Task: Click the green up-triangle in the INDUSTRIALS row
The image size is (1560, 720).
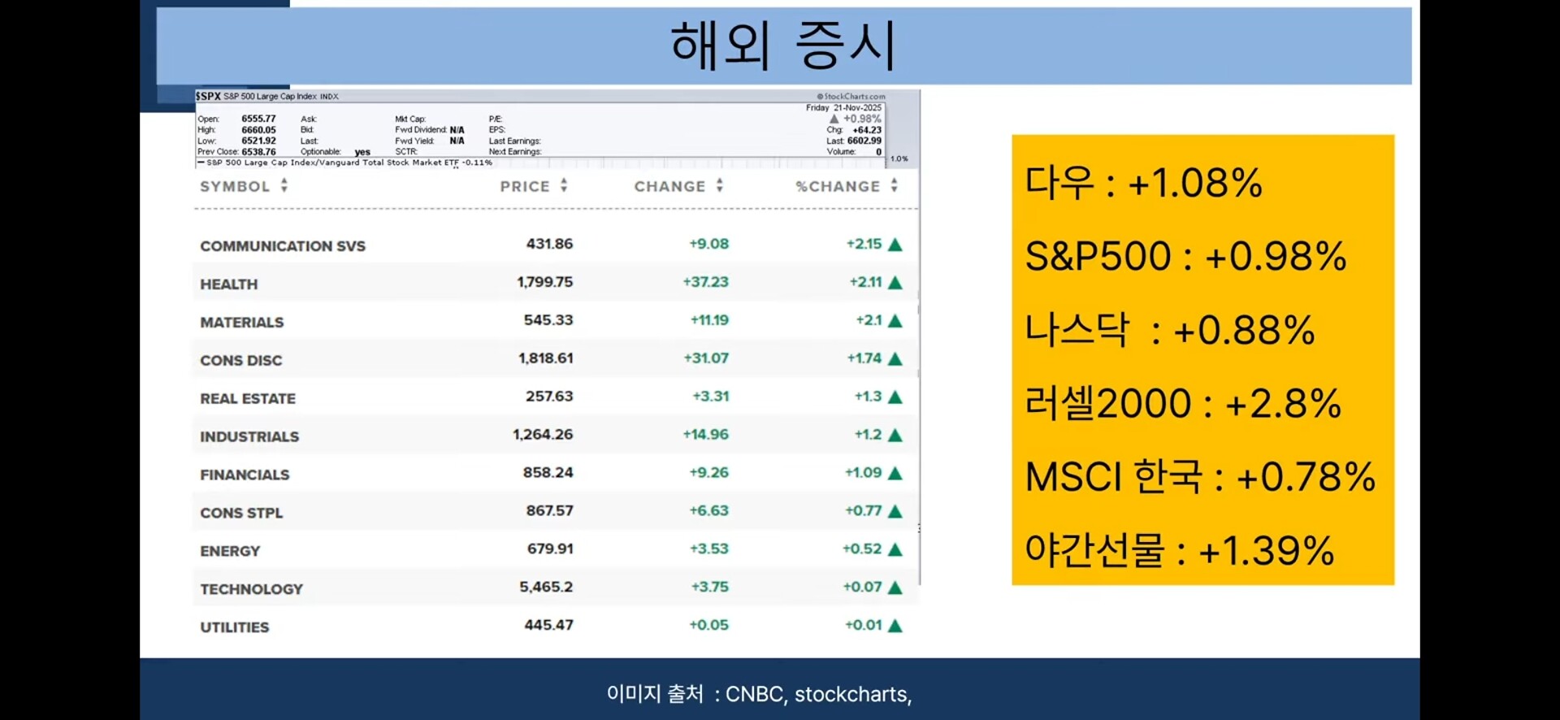Action: [x=895, y=436]
